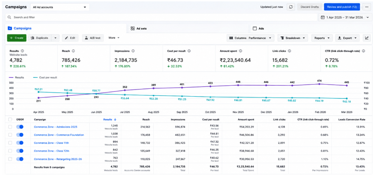Click the refresh data icon

[x=291, y=7]
